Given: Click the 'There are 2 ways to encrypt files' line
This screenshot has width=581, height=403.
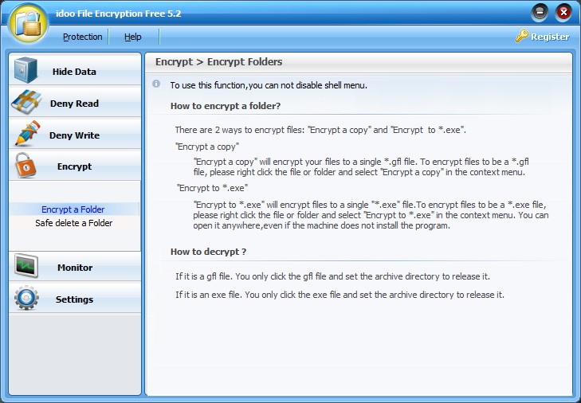Looking at the screenshot, I should (320, 130).
